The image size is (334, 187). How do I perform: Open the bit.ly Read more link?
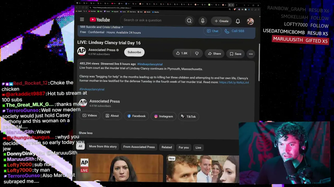coord(234,82)
